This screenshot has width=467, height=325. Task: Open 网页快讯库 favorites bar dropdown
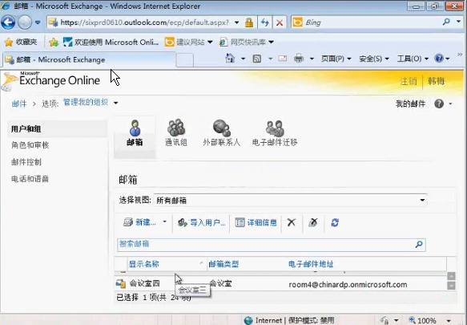tap(246, 42)
